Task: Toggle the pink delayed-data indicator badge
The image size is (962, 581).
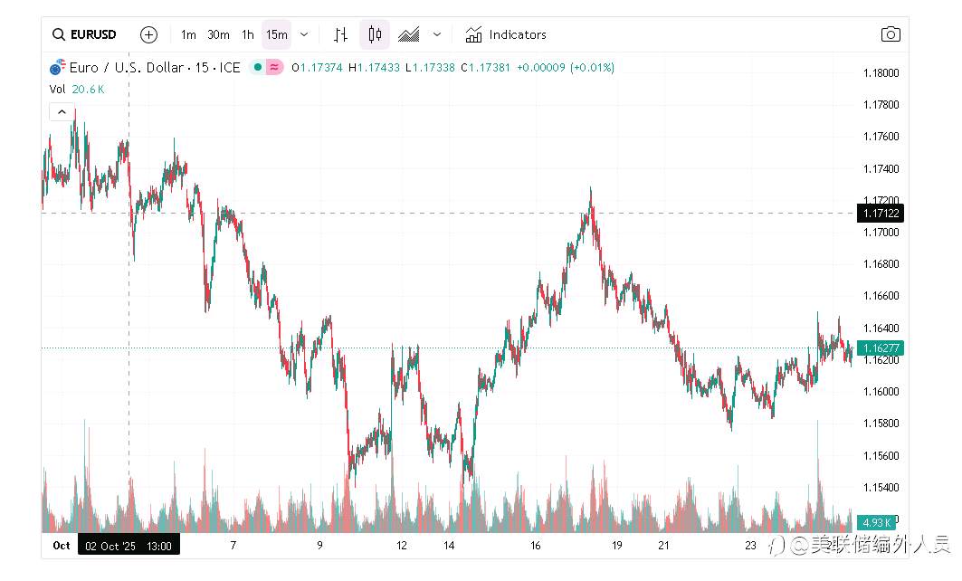Action: [274, 67]
